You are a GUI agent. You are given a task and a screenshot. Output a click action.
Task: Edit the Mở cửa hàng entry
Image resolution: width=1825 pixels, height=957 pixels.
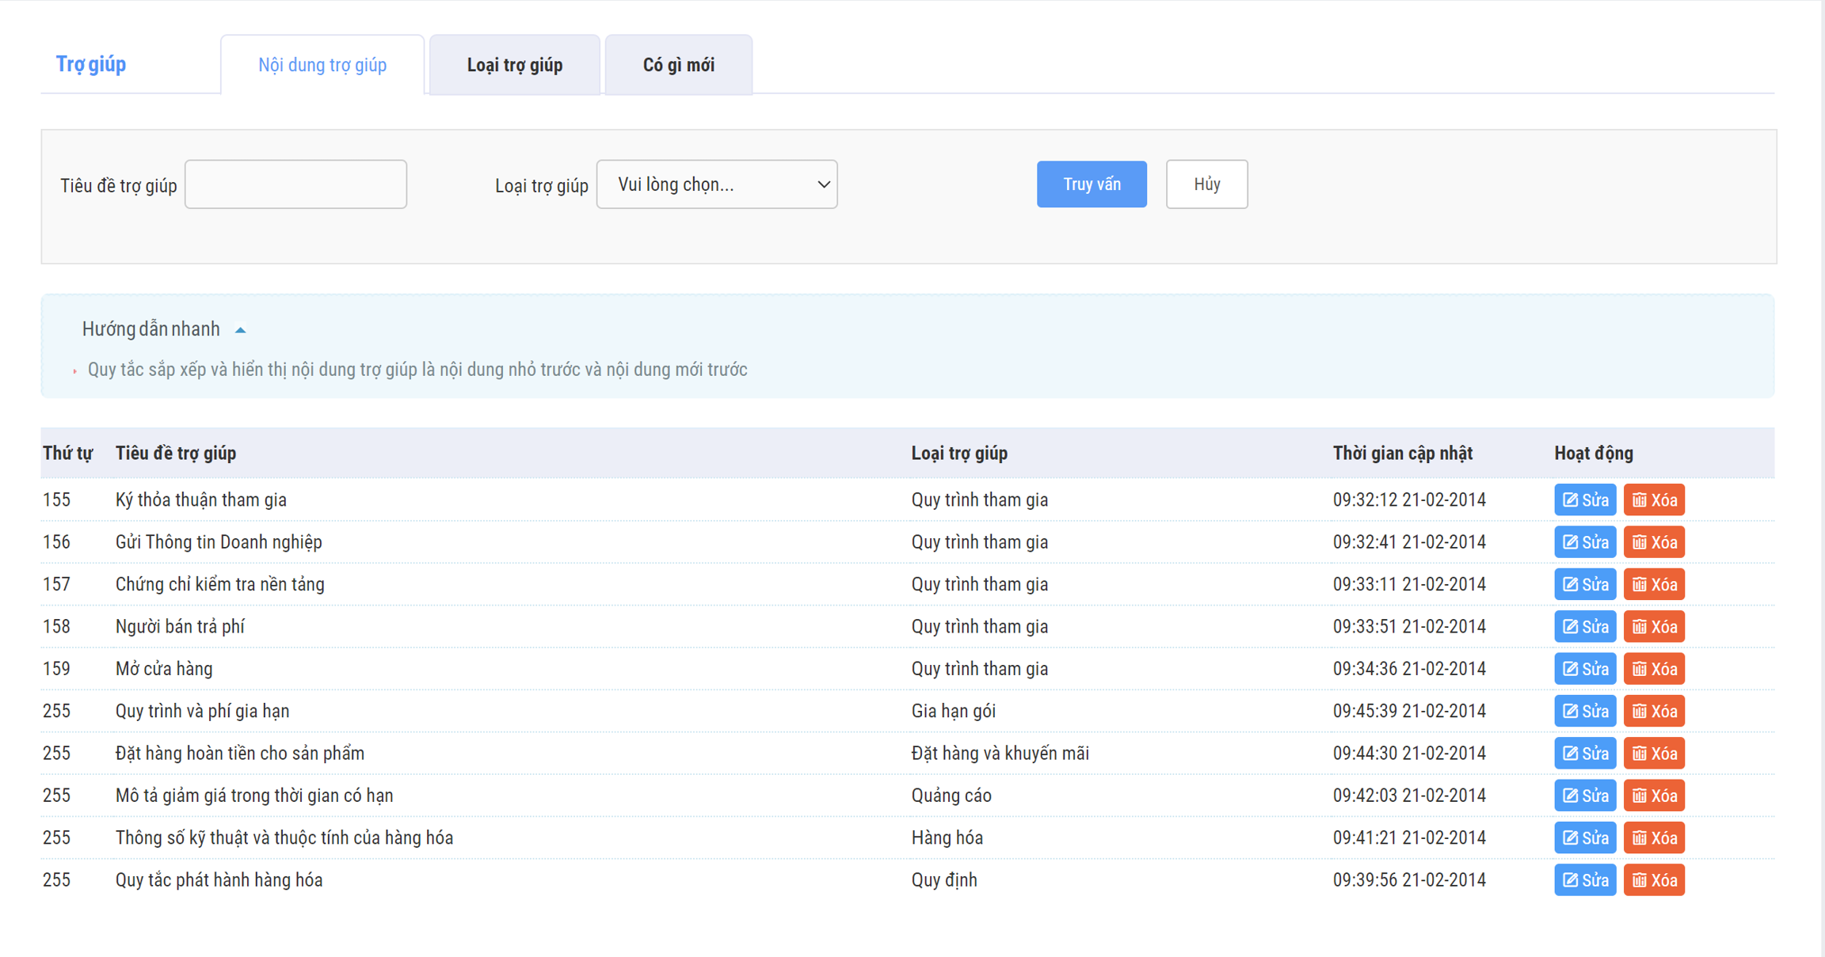click(x=1584, y=669)
